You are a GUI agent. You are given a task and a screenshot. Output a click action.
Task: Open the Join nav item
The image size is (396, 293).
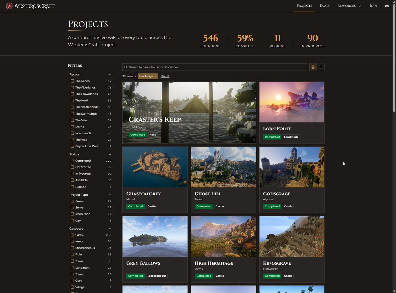click(373, 6)
